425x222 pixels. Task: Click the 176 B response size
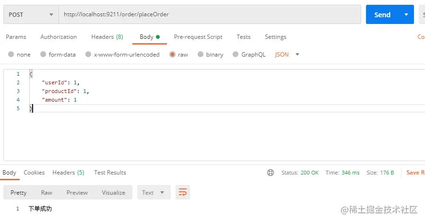coord(387,173)
